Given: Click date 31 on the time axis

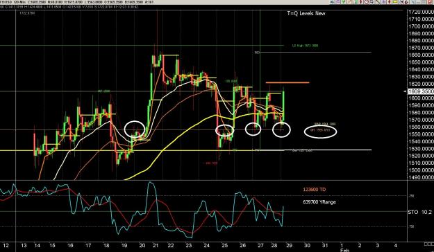Looking at the screenshot, I should [325, 245].
